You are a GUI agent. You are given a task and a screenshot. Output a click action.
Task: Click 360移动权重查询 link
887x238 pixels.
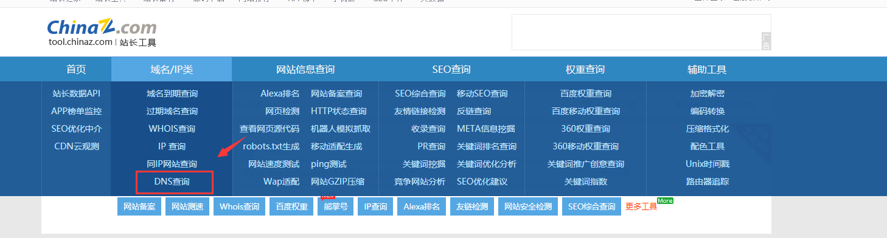tap(586, 146)
